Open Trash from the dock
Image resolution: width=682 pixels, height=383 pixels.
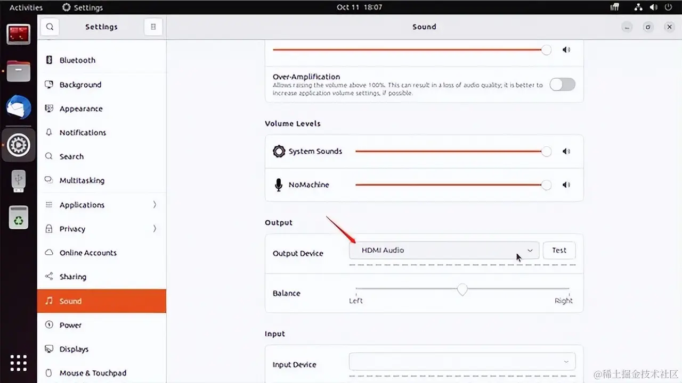point(19,218)
